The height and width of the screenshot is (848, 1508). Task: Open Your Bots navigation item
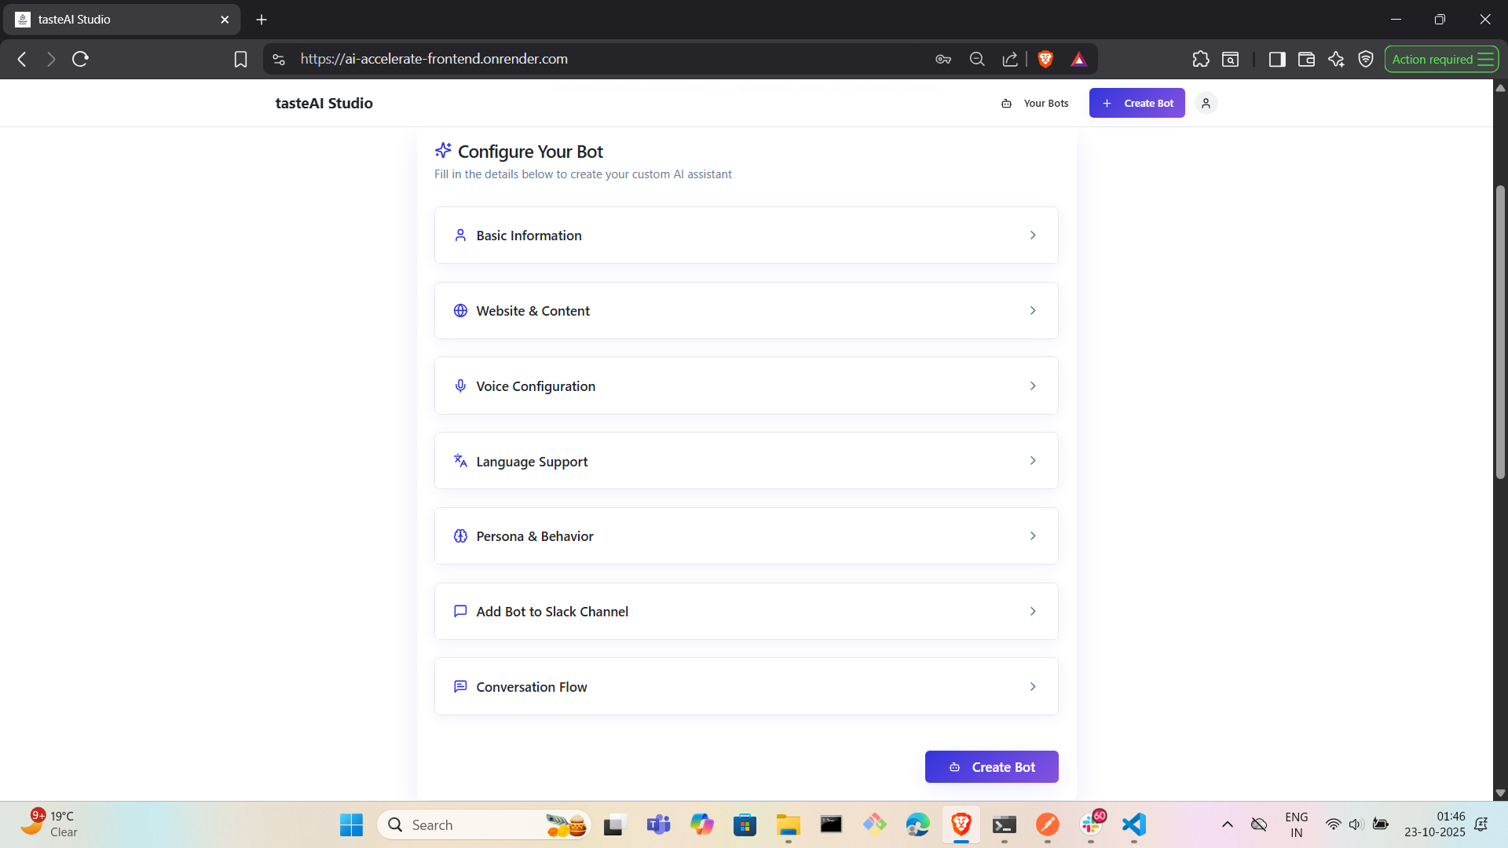click(1035, 103)
